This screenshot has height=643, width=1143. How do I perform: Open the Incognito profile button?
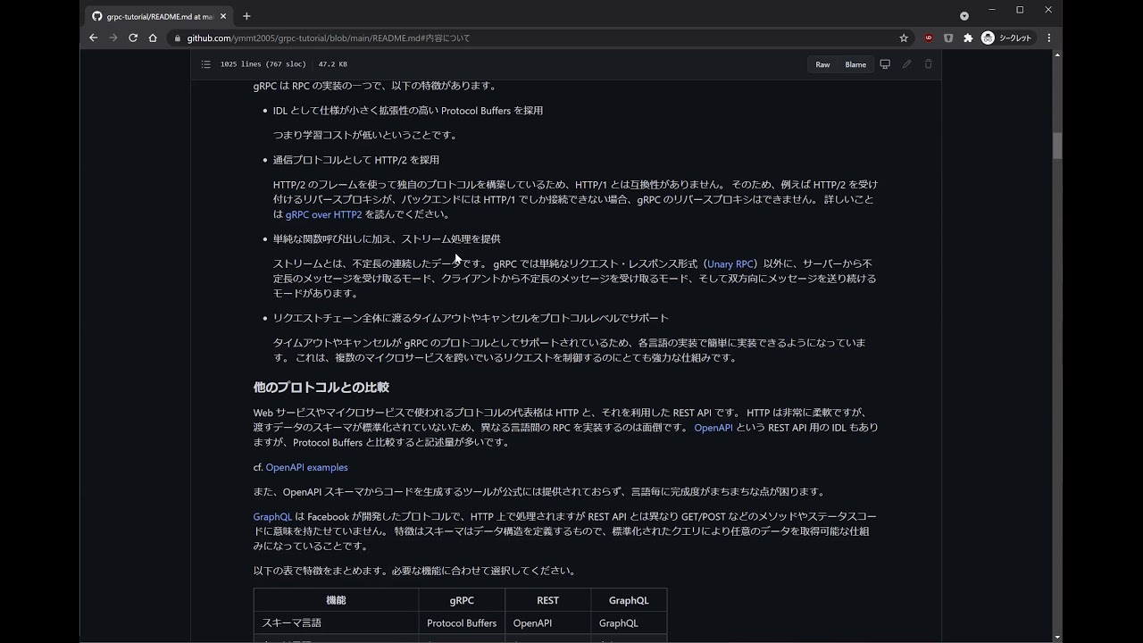click(1007, 38)
